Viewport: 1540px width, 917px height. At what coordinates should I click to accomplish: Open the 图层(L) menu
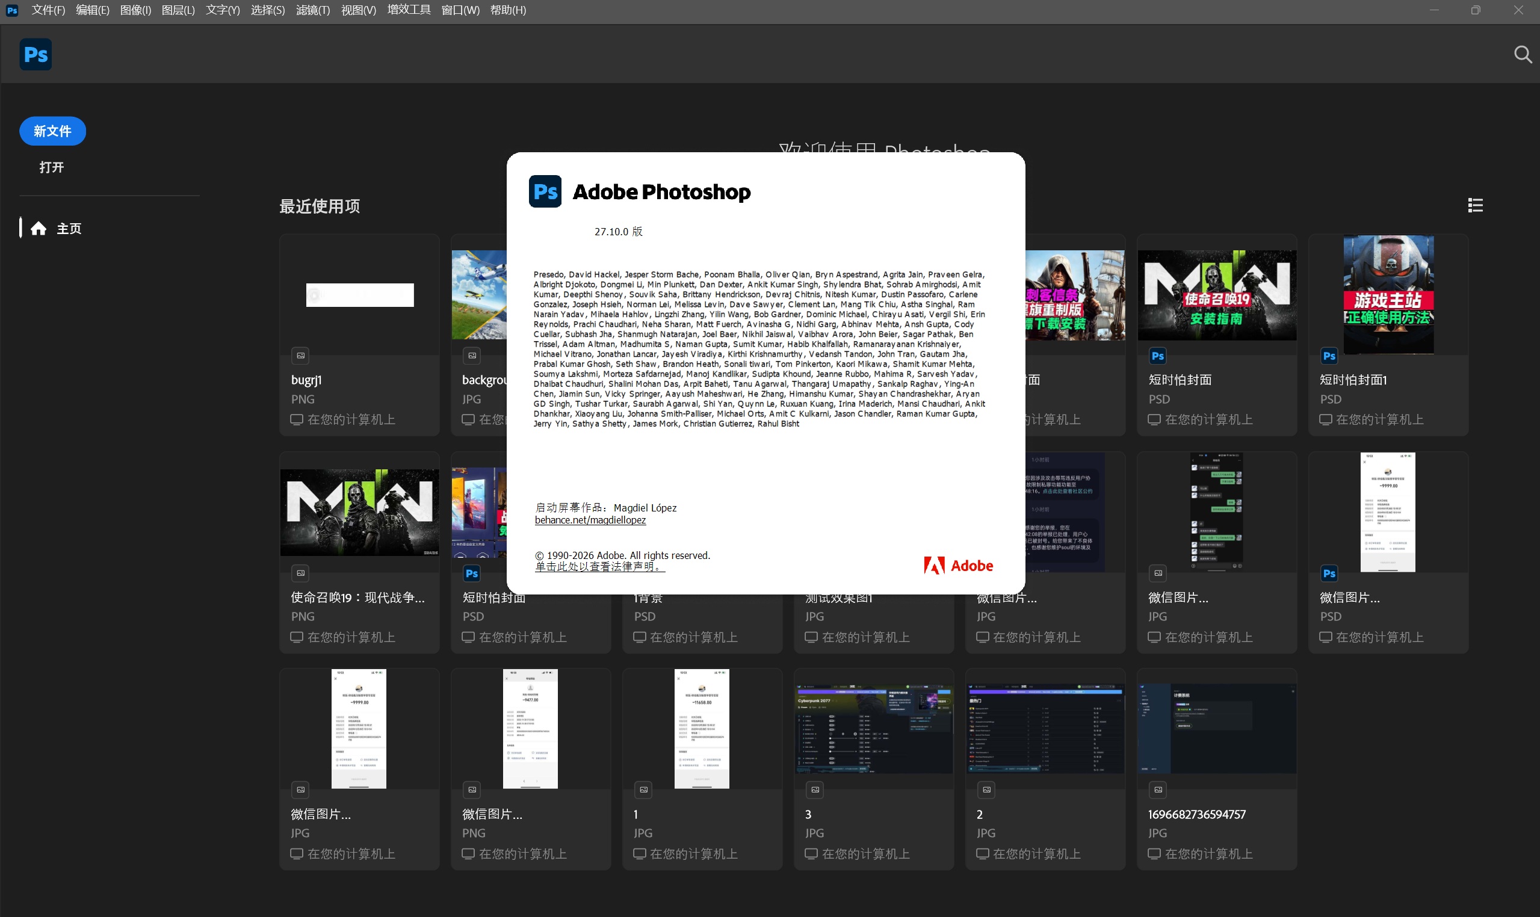pos(178,10)
